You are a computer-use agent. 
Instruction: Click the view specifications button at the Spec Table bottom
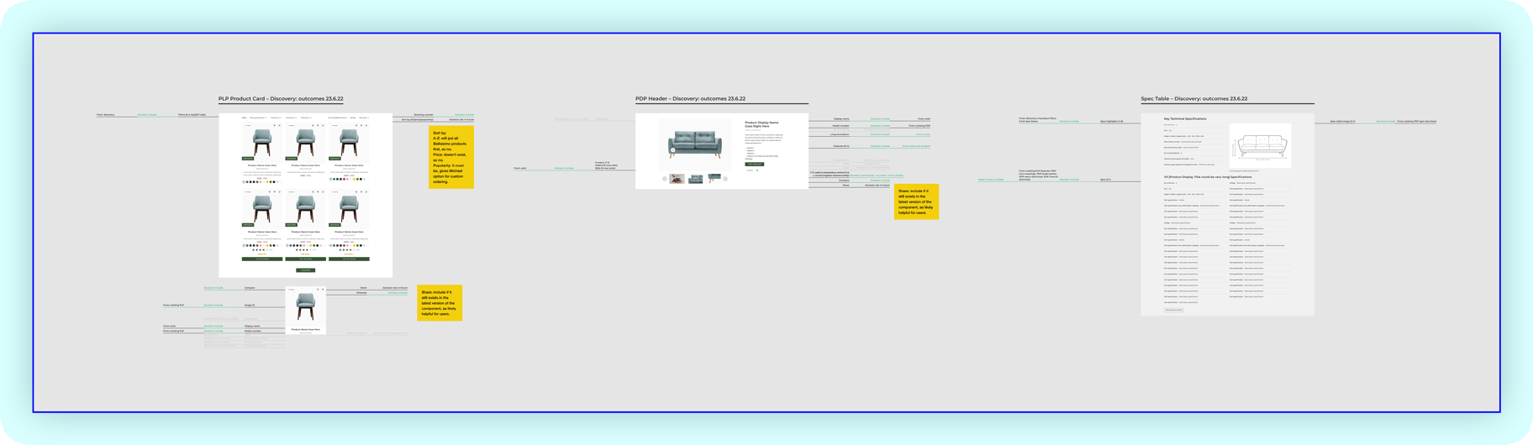click(x=1173, y=310)
